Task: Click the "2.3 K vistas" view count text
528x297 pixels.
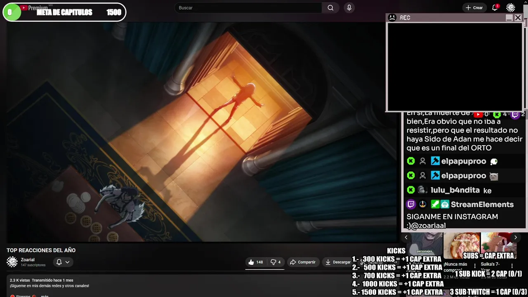Action: [x=20, y=280]
